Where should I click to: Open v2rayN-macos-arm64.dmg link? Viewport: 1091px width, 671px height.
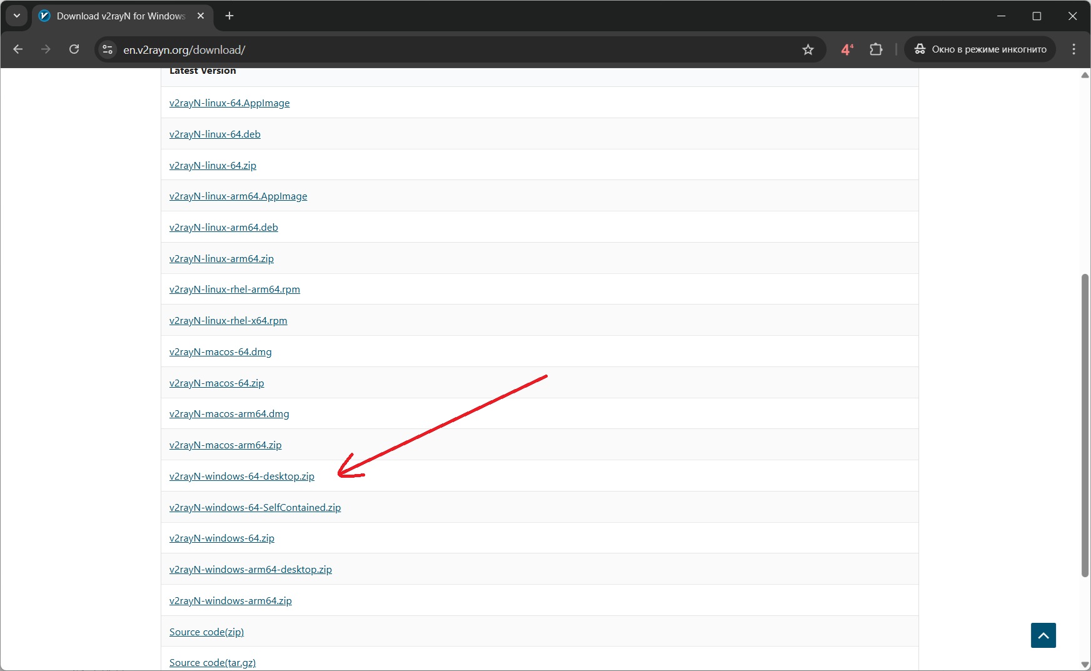(x=229, y=414)
